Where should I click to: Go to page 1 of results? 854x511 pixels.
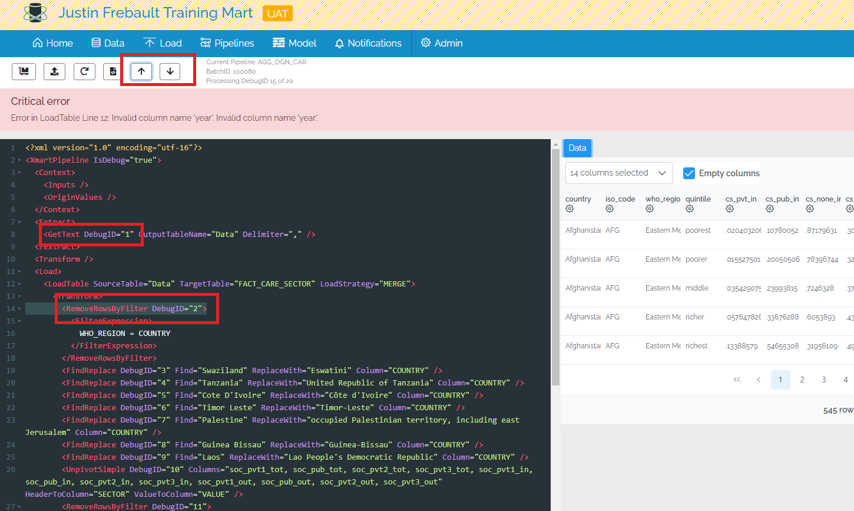[780, 380]
